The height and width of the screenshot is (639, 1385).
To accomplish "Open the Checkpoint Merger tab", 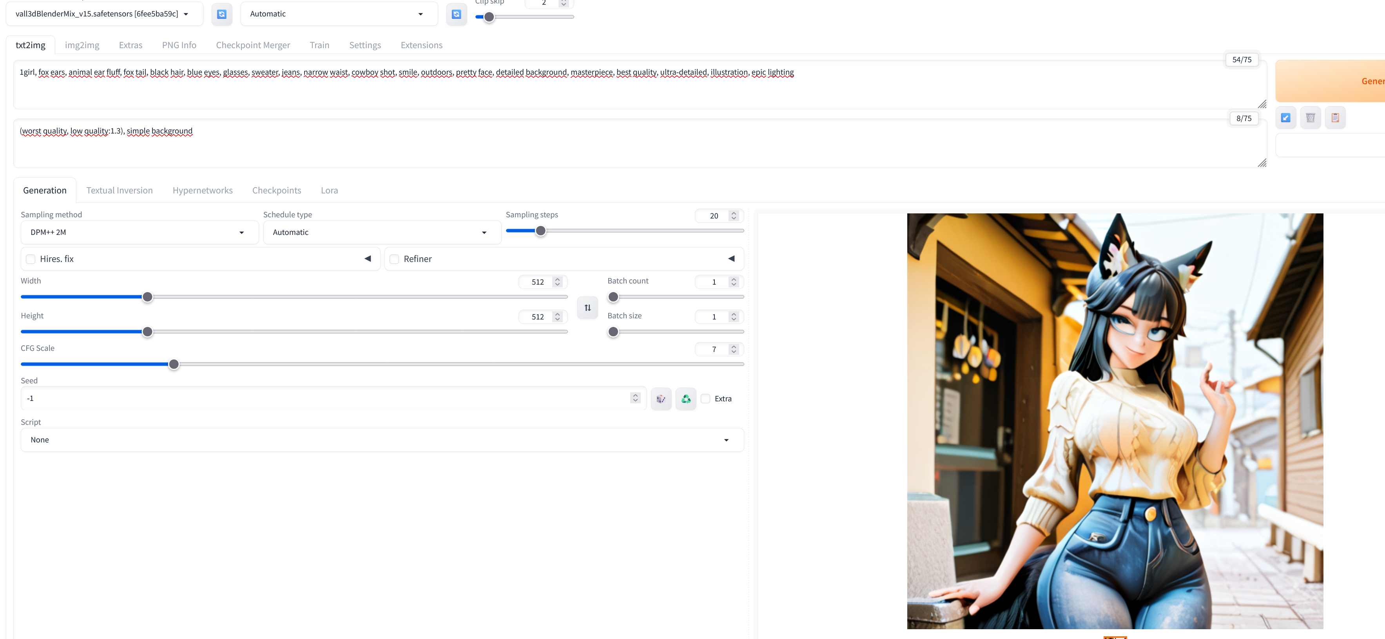I will click(253, 45).
